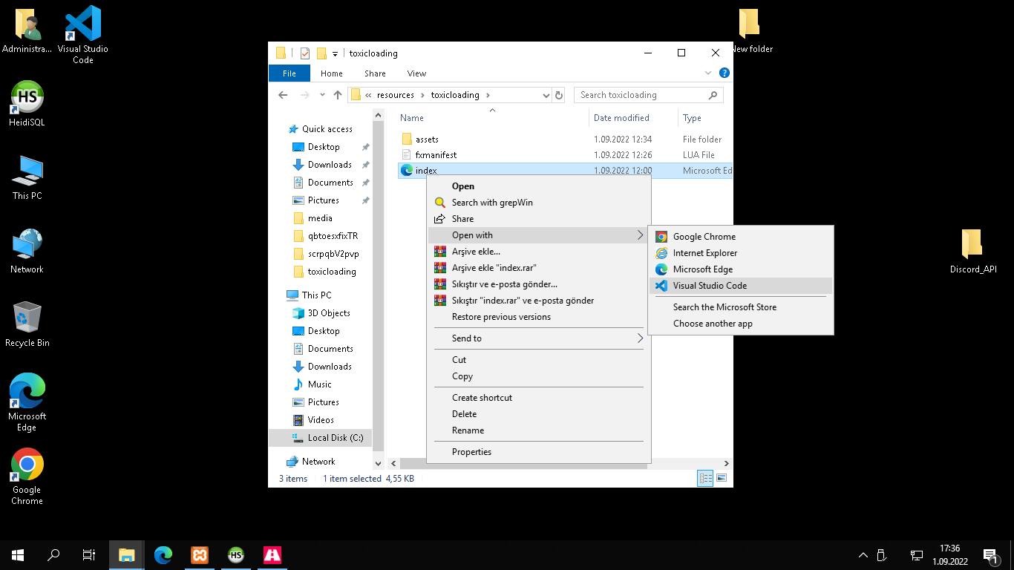Select Search the Microsoft Store
Image resolution: width=1014 pixels, height=570 pixels.
[741, 307]
